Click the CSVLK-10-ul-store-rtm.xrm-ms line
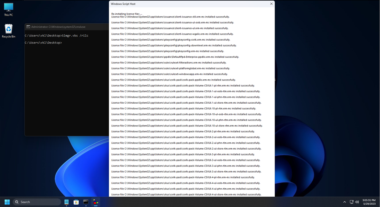Screen dimensions: 380x207 [187, 126]
